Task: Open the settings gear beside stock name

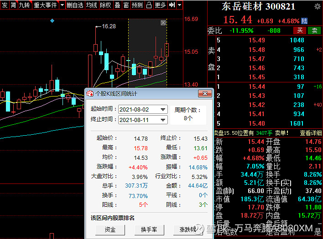Action: [x=318, y=6]
